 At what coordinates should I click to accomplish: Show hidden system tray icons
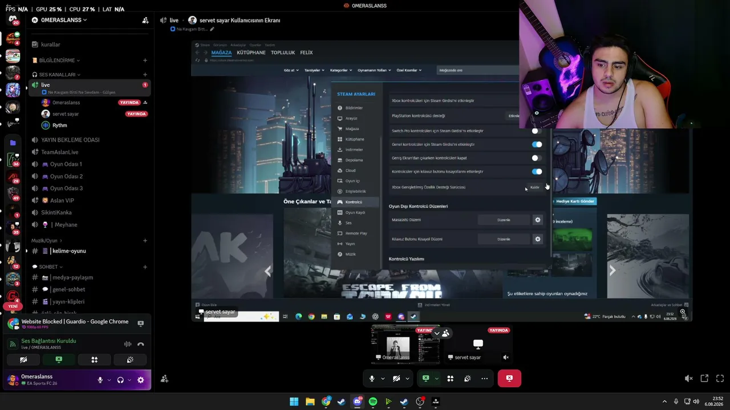point(664,401)
